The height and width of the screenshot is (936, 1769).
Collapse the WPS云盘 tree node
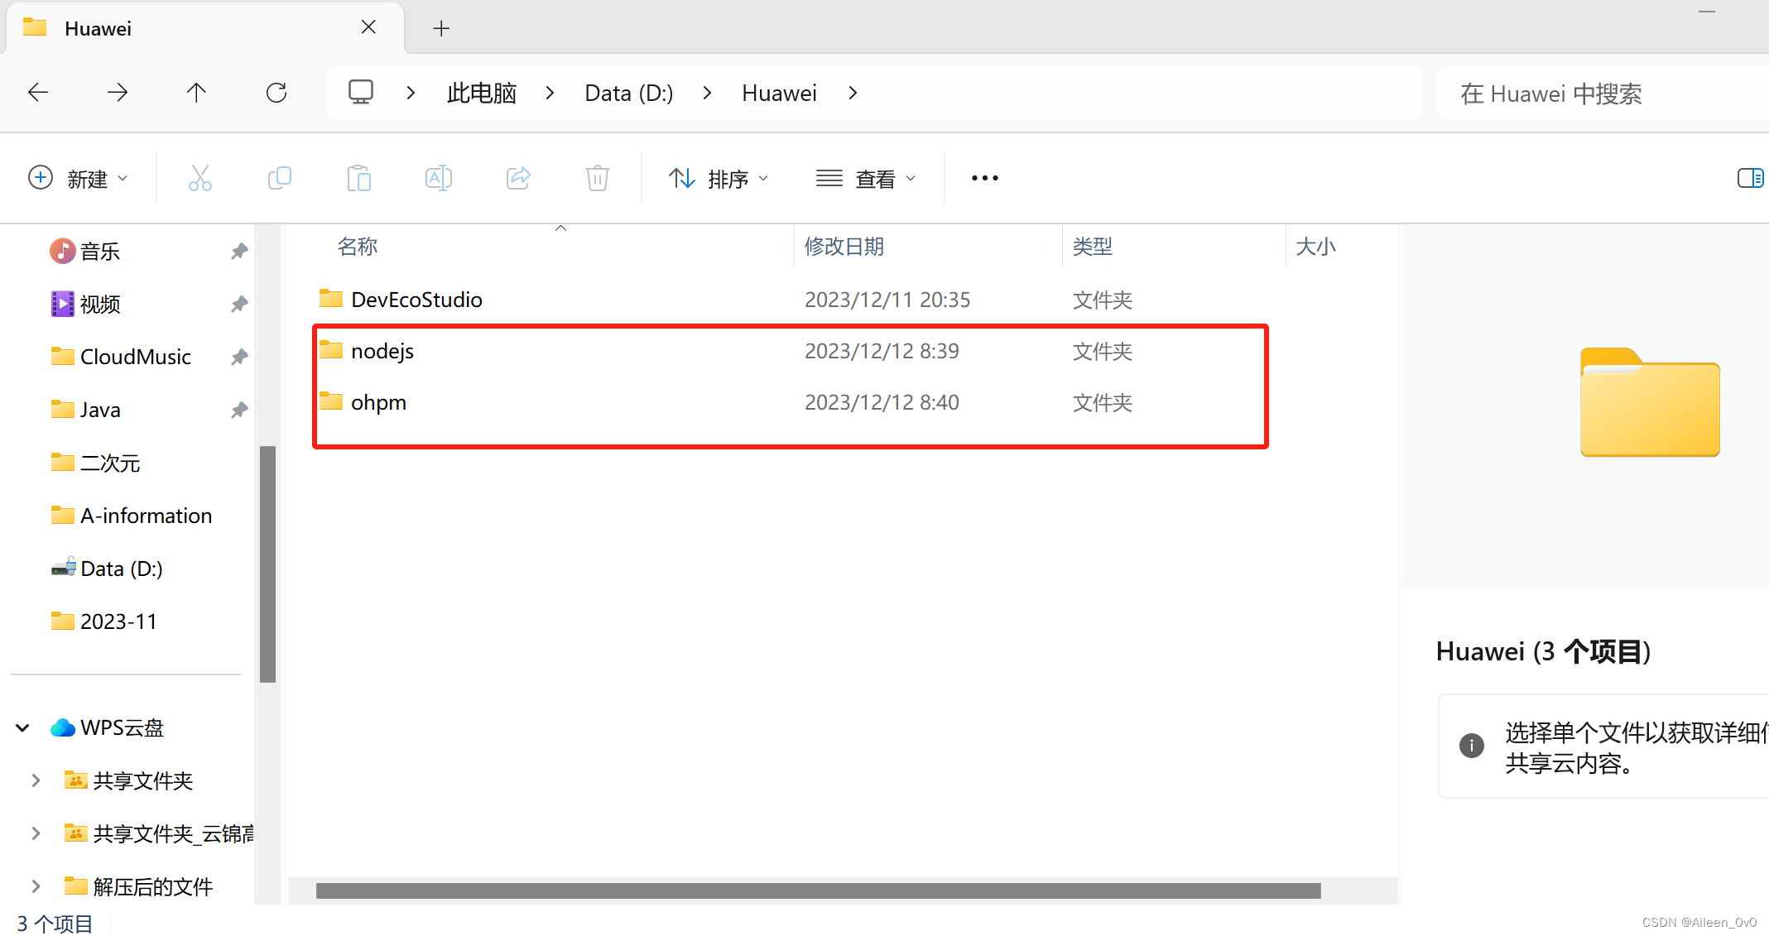[x=23, y=728]
